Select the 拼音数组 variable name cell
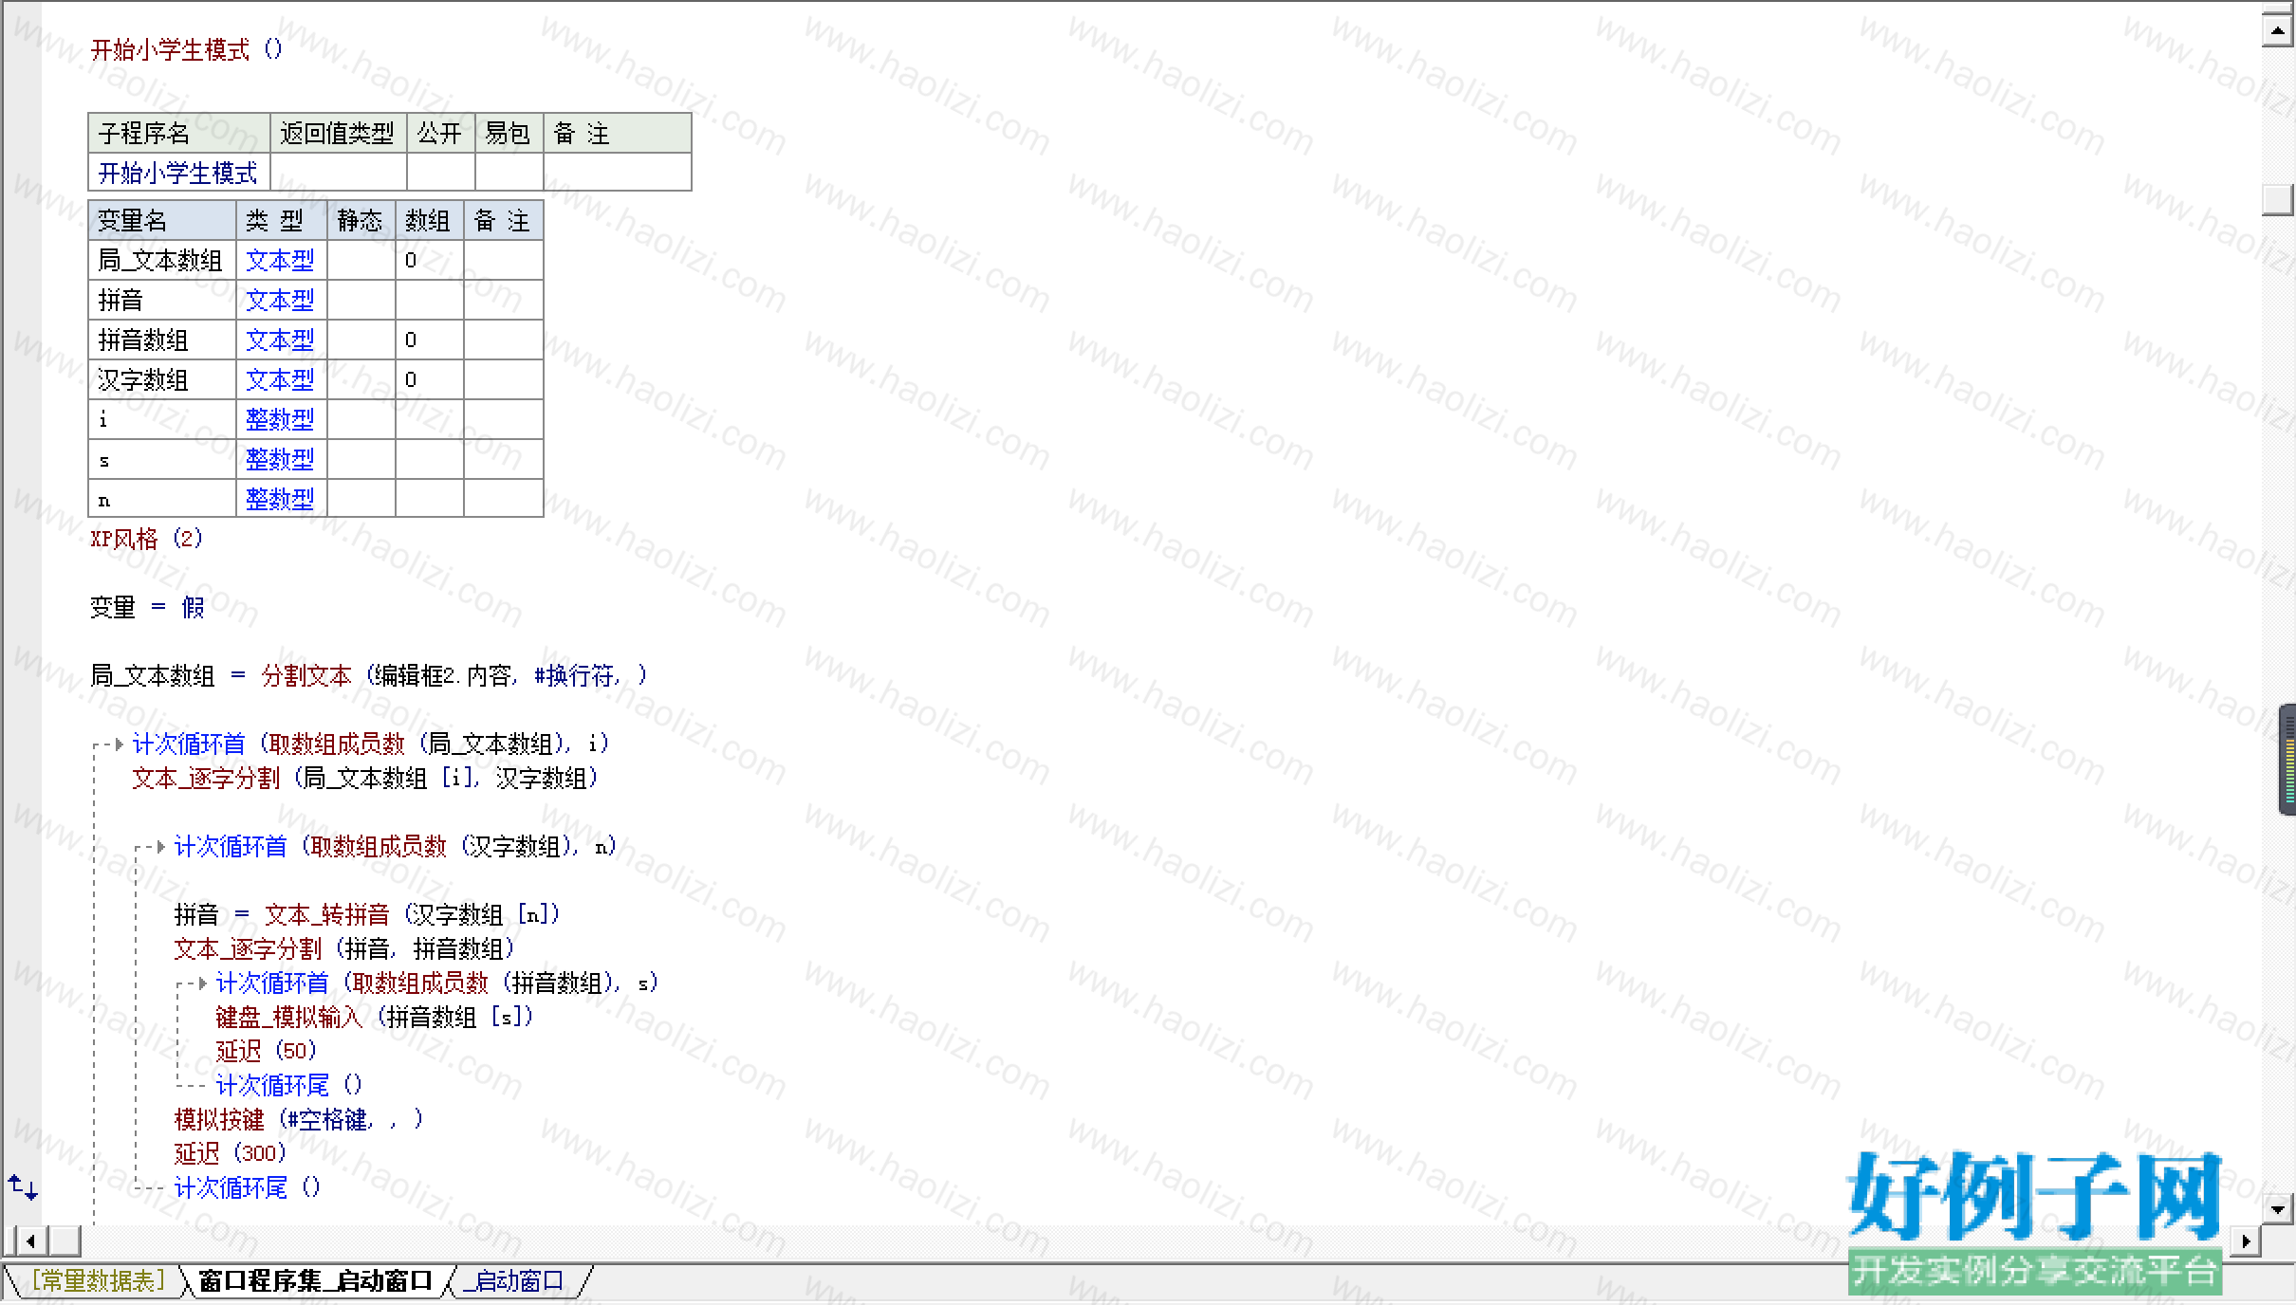Screen dimensions: 2296x1305 (x=161, y=340)
